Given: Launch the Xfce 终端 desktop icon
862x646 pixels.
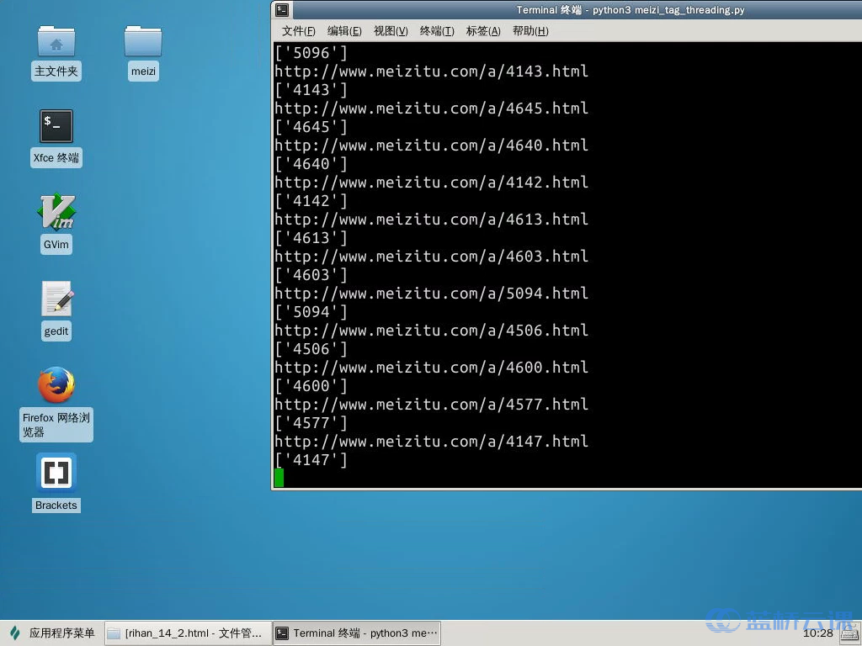Looking at the screenshot, I should 56,126.
